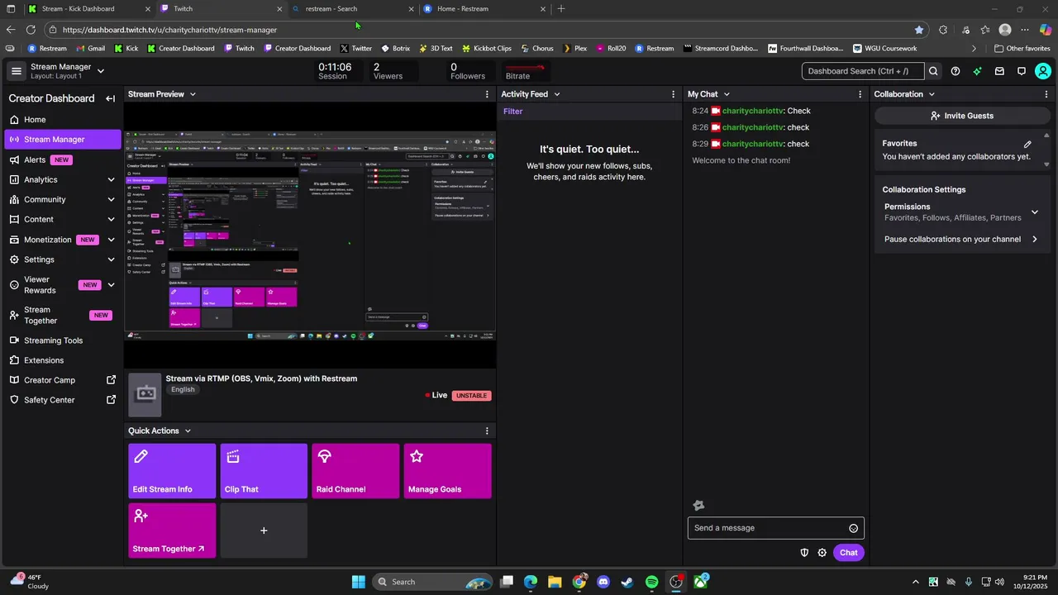
Task: Open the teal user avatar menu
Action: point(1043,71)
